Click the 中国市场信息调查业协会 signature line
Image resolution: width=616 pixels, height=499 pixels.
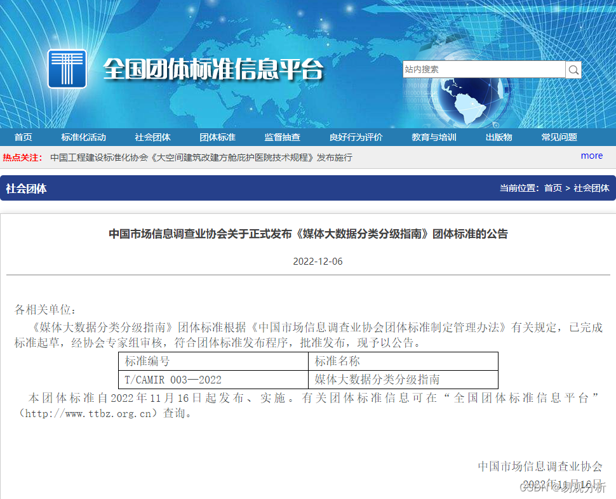coord(540,467)
